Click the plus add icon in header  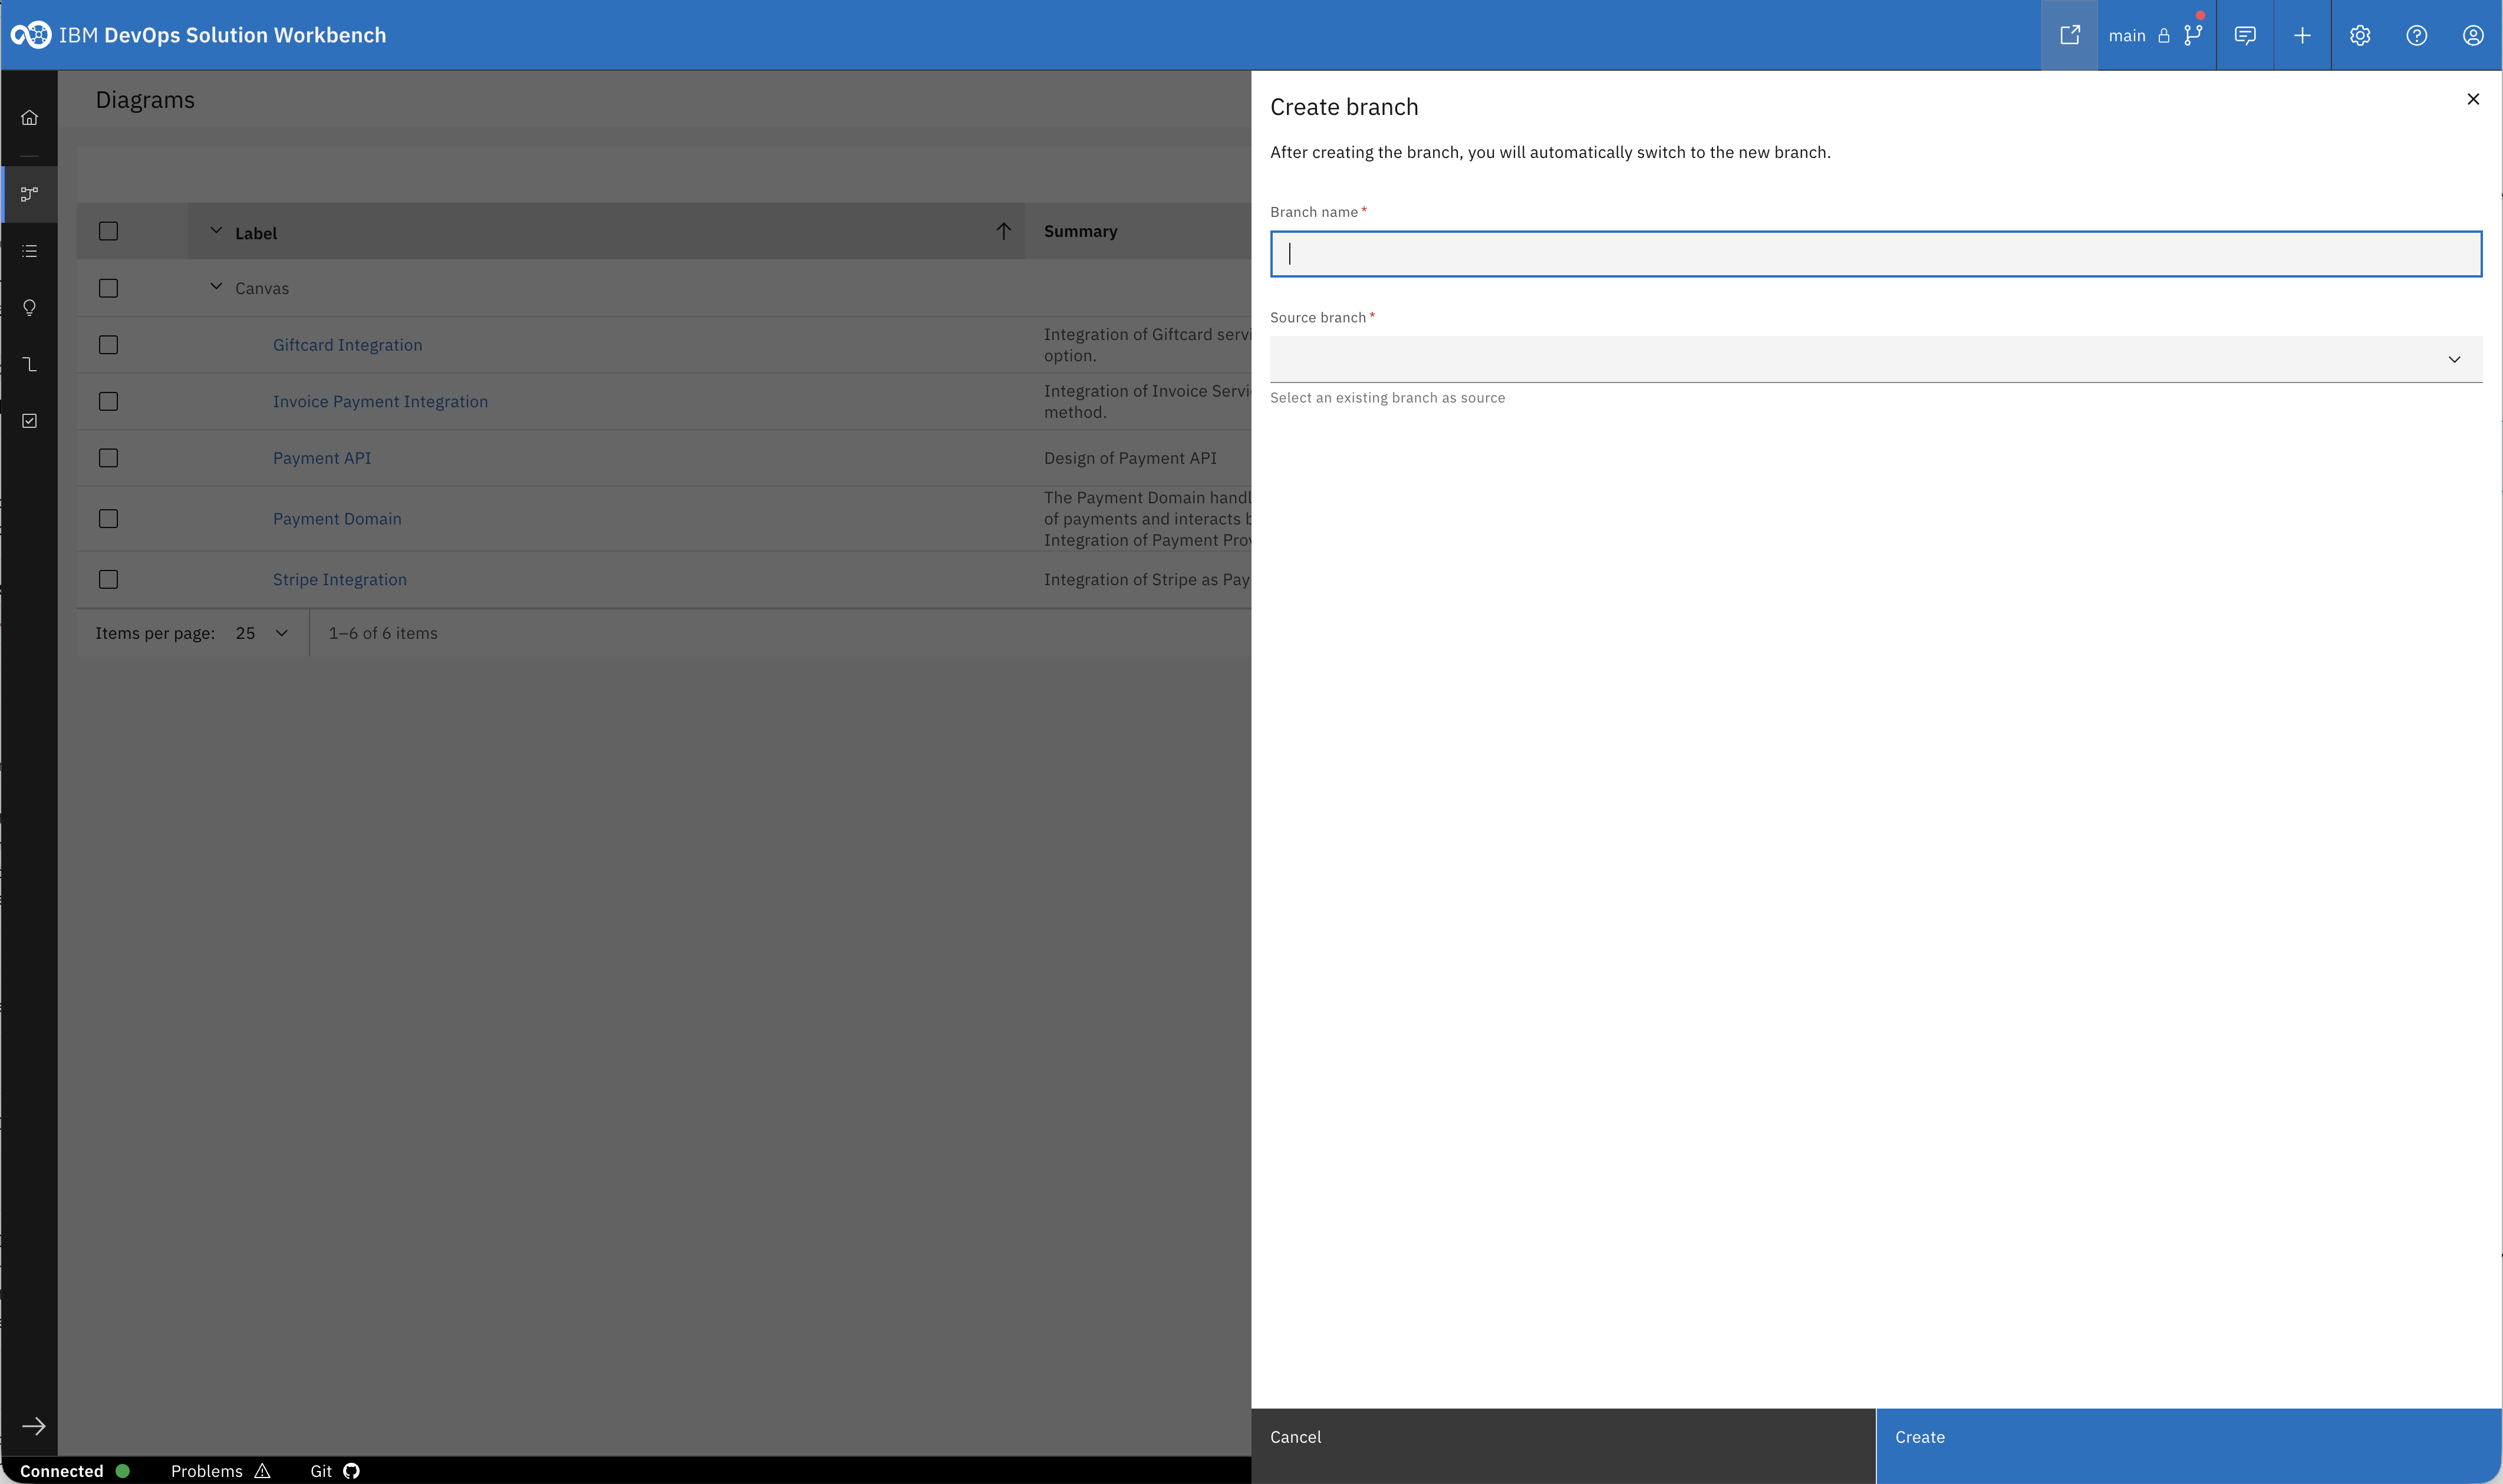pos(2302,35)
